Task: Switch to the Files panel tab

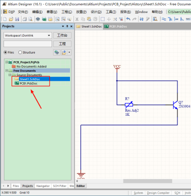Action: (x=16, y=186)
